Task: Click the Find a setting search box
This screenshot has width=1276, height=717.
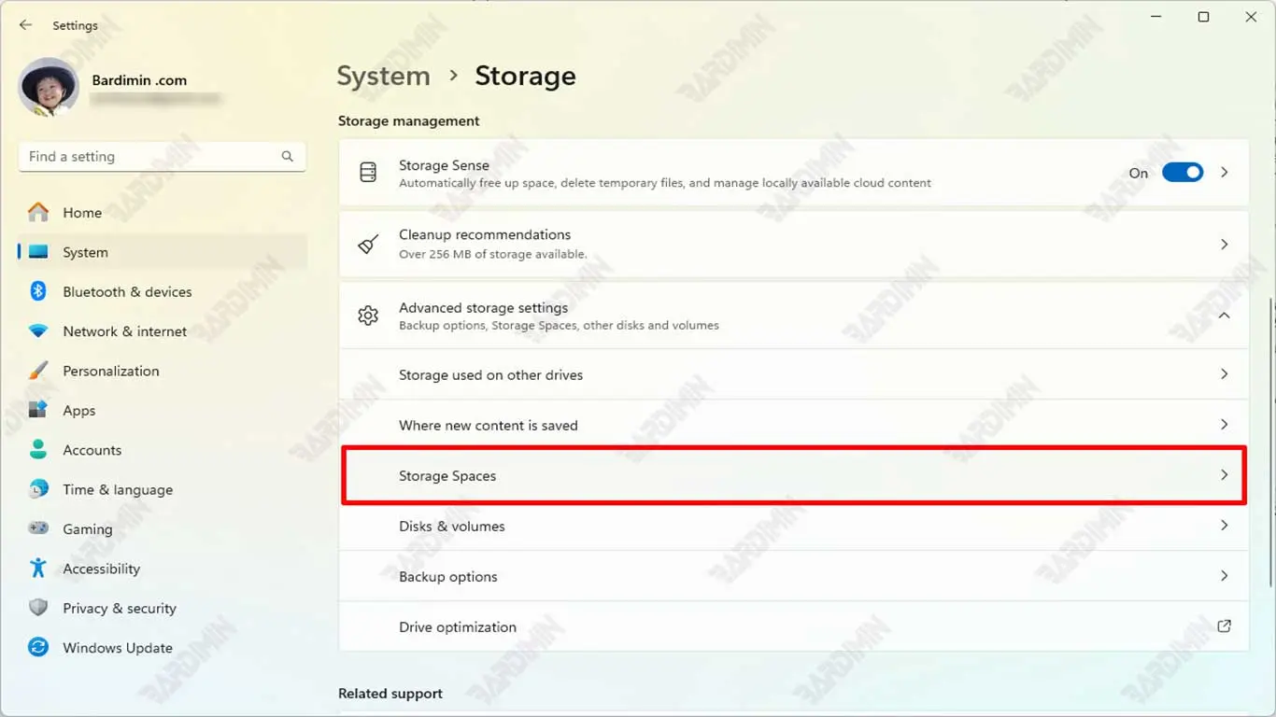Action: pyautogui.click(x=149, y=157)
